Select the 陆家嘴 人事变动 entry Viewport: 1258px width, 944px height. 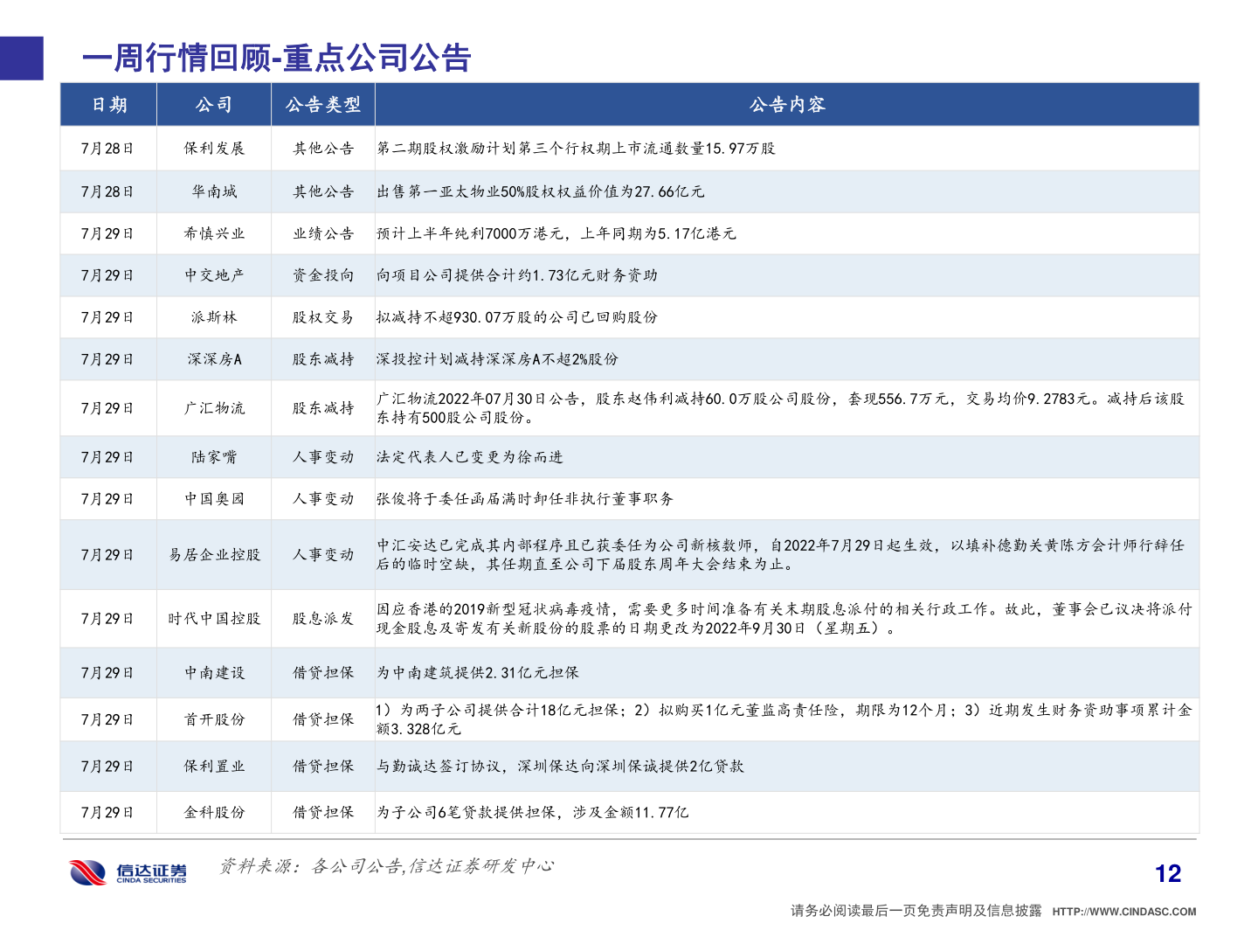[x=323, y=456]
